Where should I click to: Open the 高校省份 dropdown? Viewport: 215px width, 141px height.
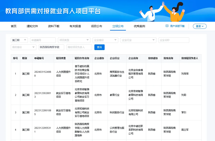click(x=23, y=47)
